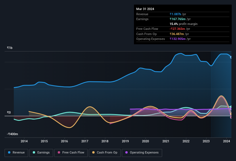
Task: Click the ₹36.487m cash from op value
Action: 177,34
